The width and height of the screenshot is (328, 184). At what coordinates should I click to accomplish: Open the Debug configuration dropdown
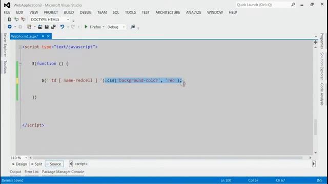pos(124,27)
